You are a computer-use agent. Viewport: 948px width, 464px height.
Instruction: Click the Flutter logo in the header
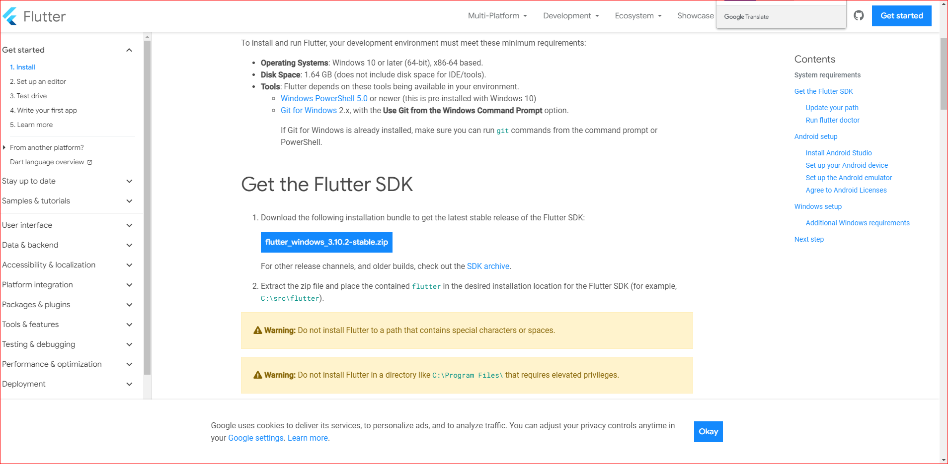click(x=34, y=16)
